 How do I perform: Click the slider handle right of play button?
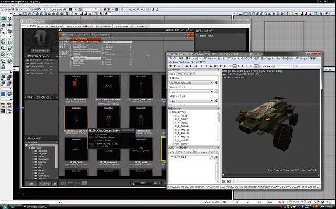[234, 181]
